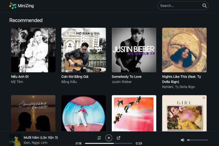219x146 pixels.
Task: Click the search magnifier icon
Action: pyautogui.click(x=204, y=6)
